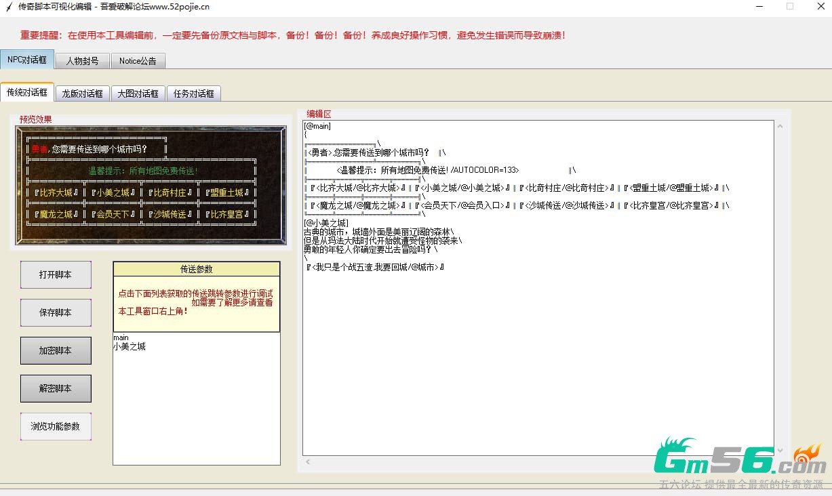The height and width of the screenshot is (496, 832).
Task: Click the [@小美之城] line in editor
Action: tap(325, 223)
